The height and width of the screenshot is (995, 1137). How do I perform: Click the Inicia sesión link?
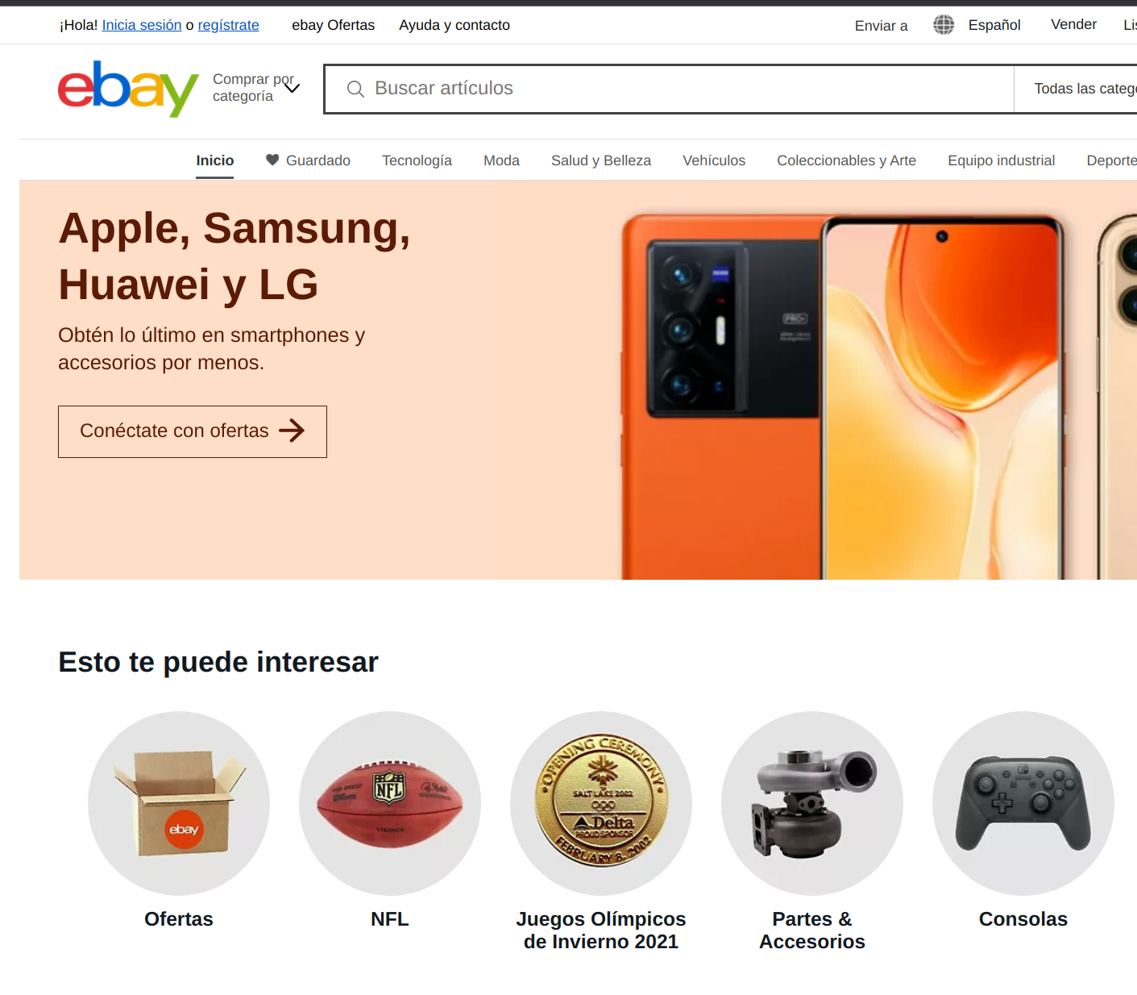point(142,25)
